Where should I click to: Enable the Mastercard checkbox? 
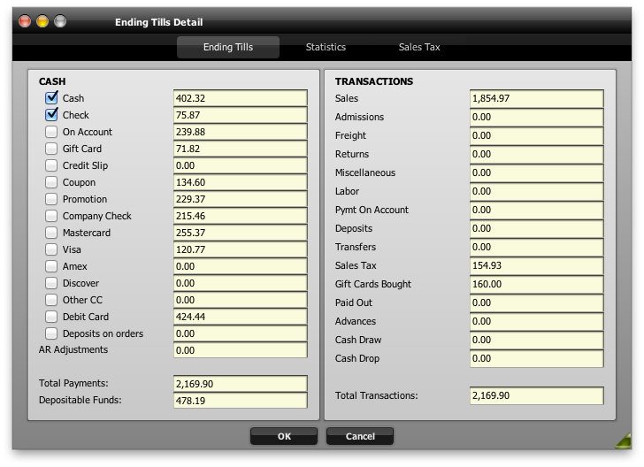pyautogui.click(x=51, y=233)
